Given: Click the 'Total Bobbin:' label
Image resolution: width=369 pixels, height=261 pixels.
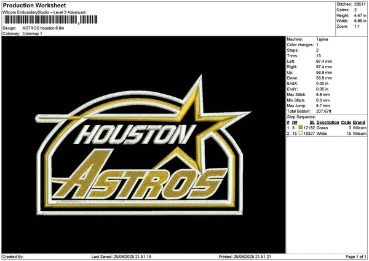Looking at the screenshot, I should (299, 111).
